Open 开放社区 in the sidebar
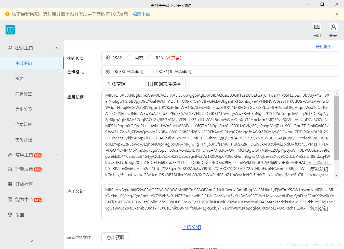The image size is (344, 249). click(x=24, y=184)
